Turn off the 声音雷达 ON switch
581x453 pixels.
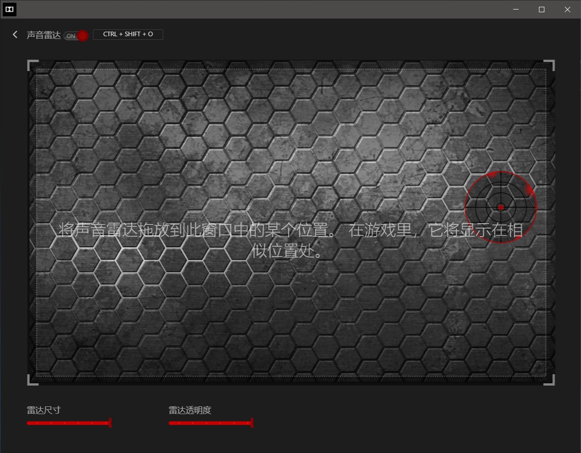coord(76,36)
